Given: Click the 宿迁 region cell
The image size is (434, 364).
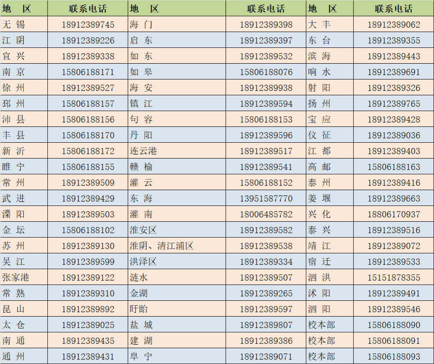Looking at the screenshot, I should click(319, 262).
